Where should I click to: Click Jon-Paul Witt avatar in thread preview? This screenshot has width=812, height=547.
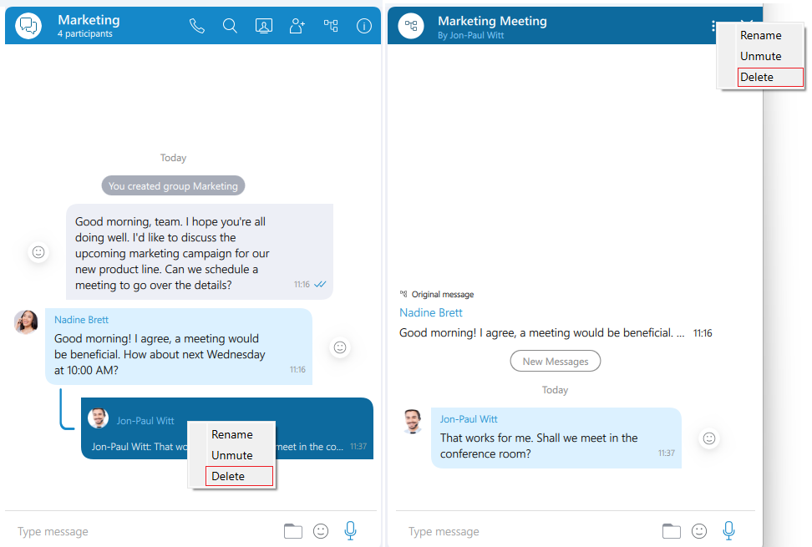(x=98, y=418)
